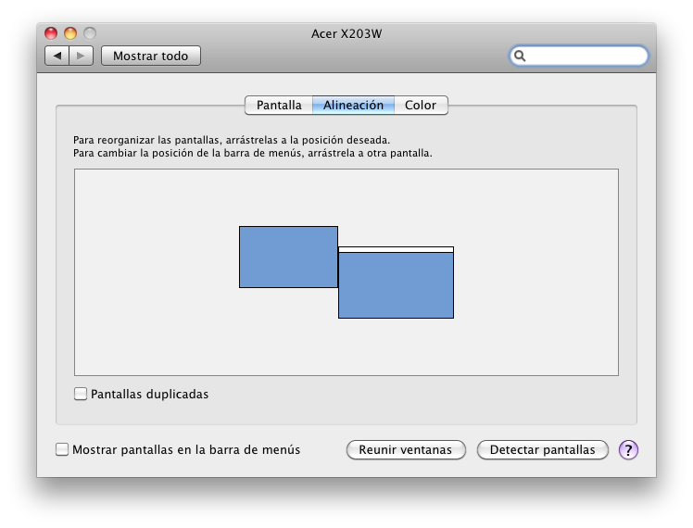
Task: Focus the search text field
Action: 578,56
